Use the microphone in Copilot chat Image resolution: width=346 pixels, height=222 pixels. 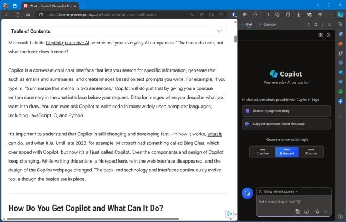click(x=317, y=211)
